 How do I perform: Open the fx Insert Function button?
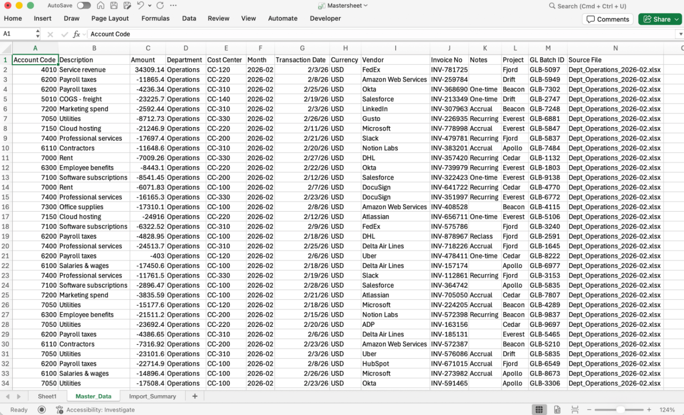[x=76, y=34]
